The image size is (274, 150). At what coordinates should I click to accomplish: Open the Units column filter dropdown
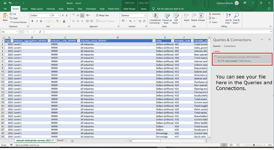[172, 41]
